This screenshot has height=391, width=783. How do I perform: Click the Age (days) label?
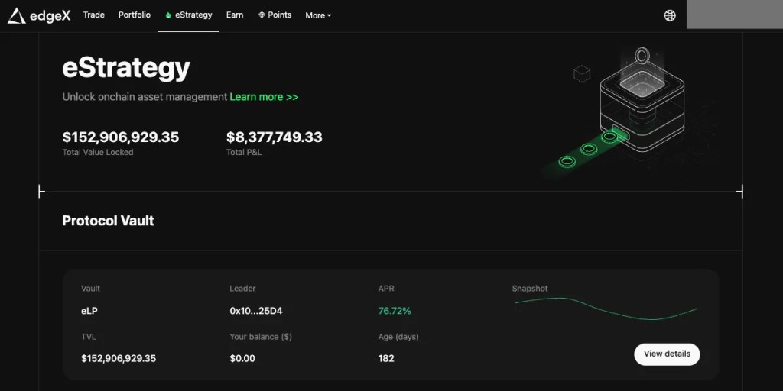[398, 337]
